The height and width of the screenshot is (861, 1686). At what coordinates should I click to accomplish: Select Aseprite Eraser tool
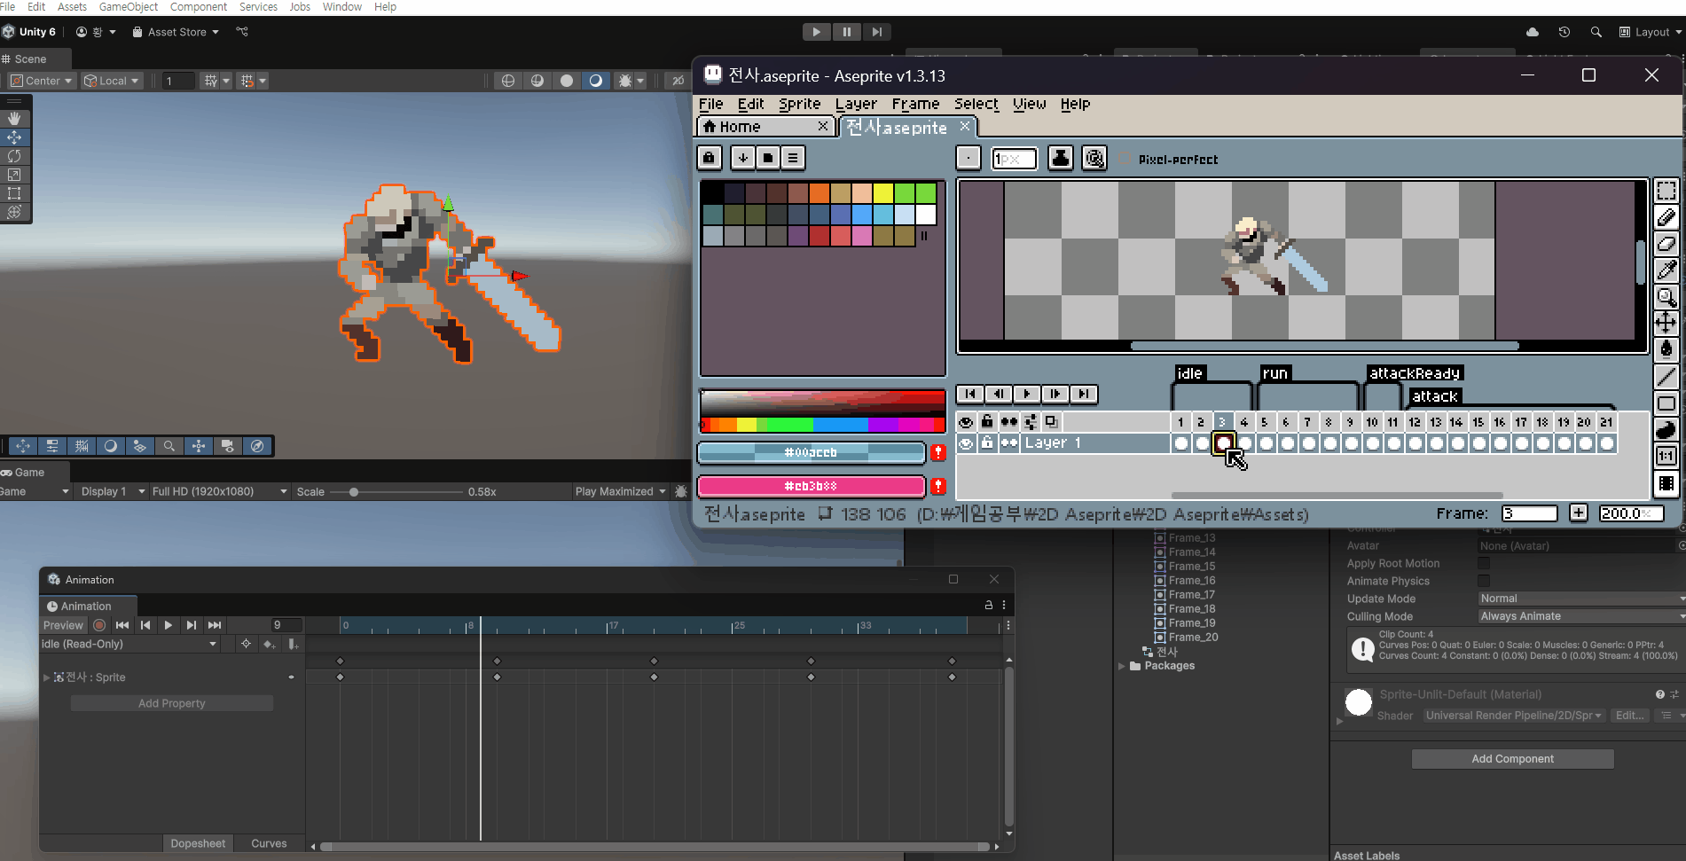[1666, 244]
